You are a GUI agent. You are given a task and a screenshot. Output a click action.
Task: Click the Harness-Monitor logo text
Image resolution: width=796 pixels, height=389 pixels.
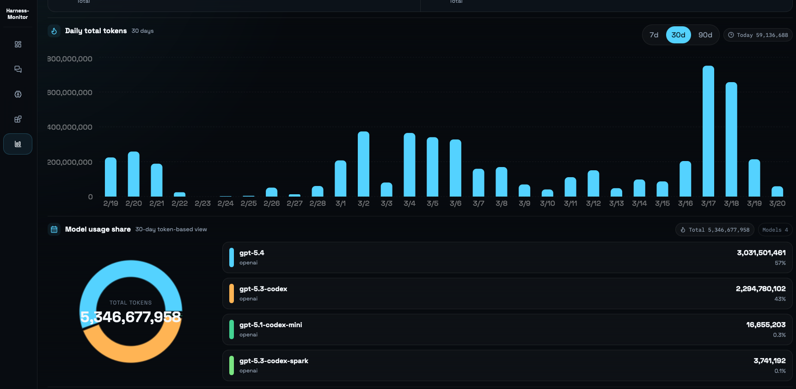coord(18,14)
